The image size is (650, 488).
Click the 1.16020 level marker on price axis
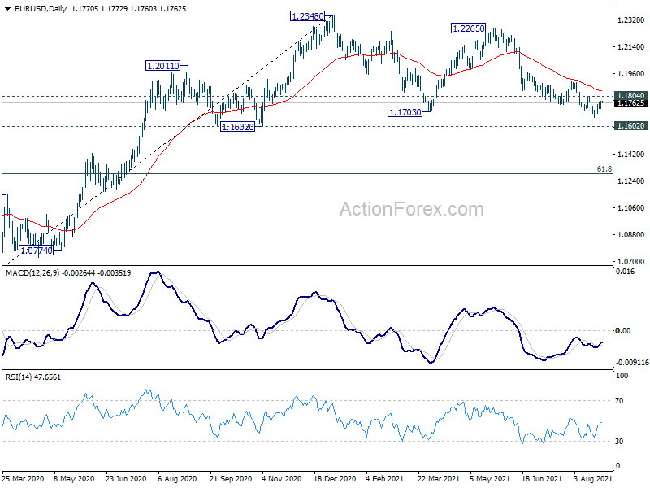click(x=630, y=126)
